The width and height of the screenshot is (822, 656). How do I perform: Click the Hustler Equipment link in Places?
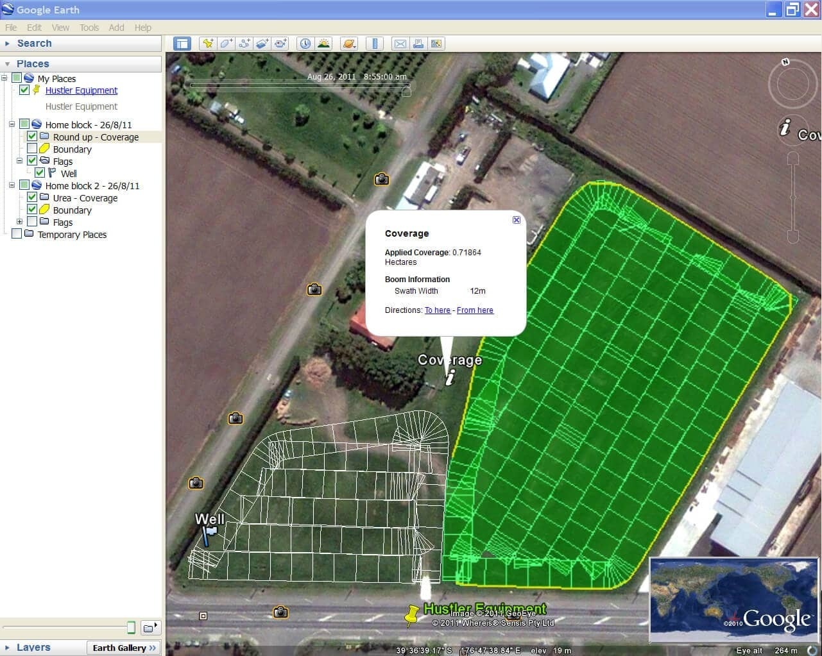[81, 90]
